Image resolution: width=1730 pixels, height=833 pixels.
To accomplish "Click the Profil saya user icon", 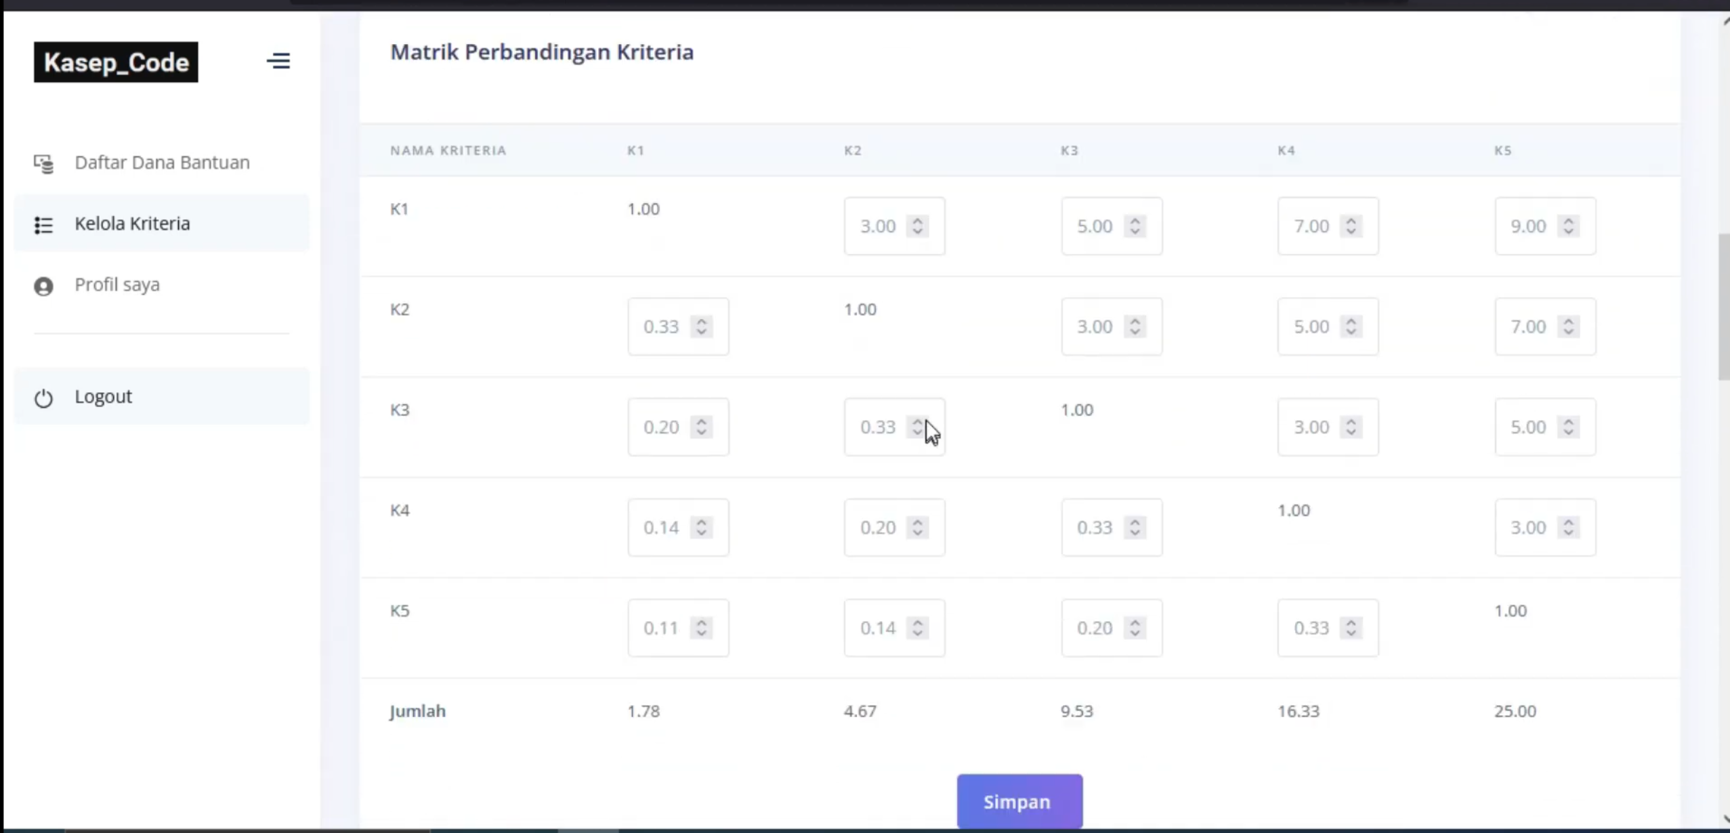I will (43, 286).
